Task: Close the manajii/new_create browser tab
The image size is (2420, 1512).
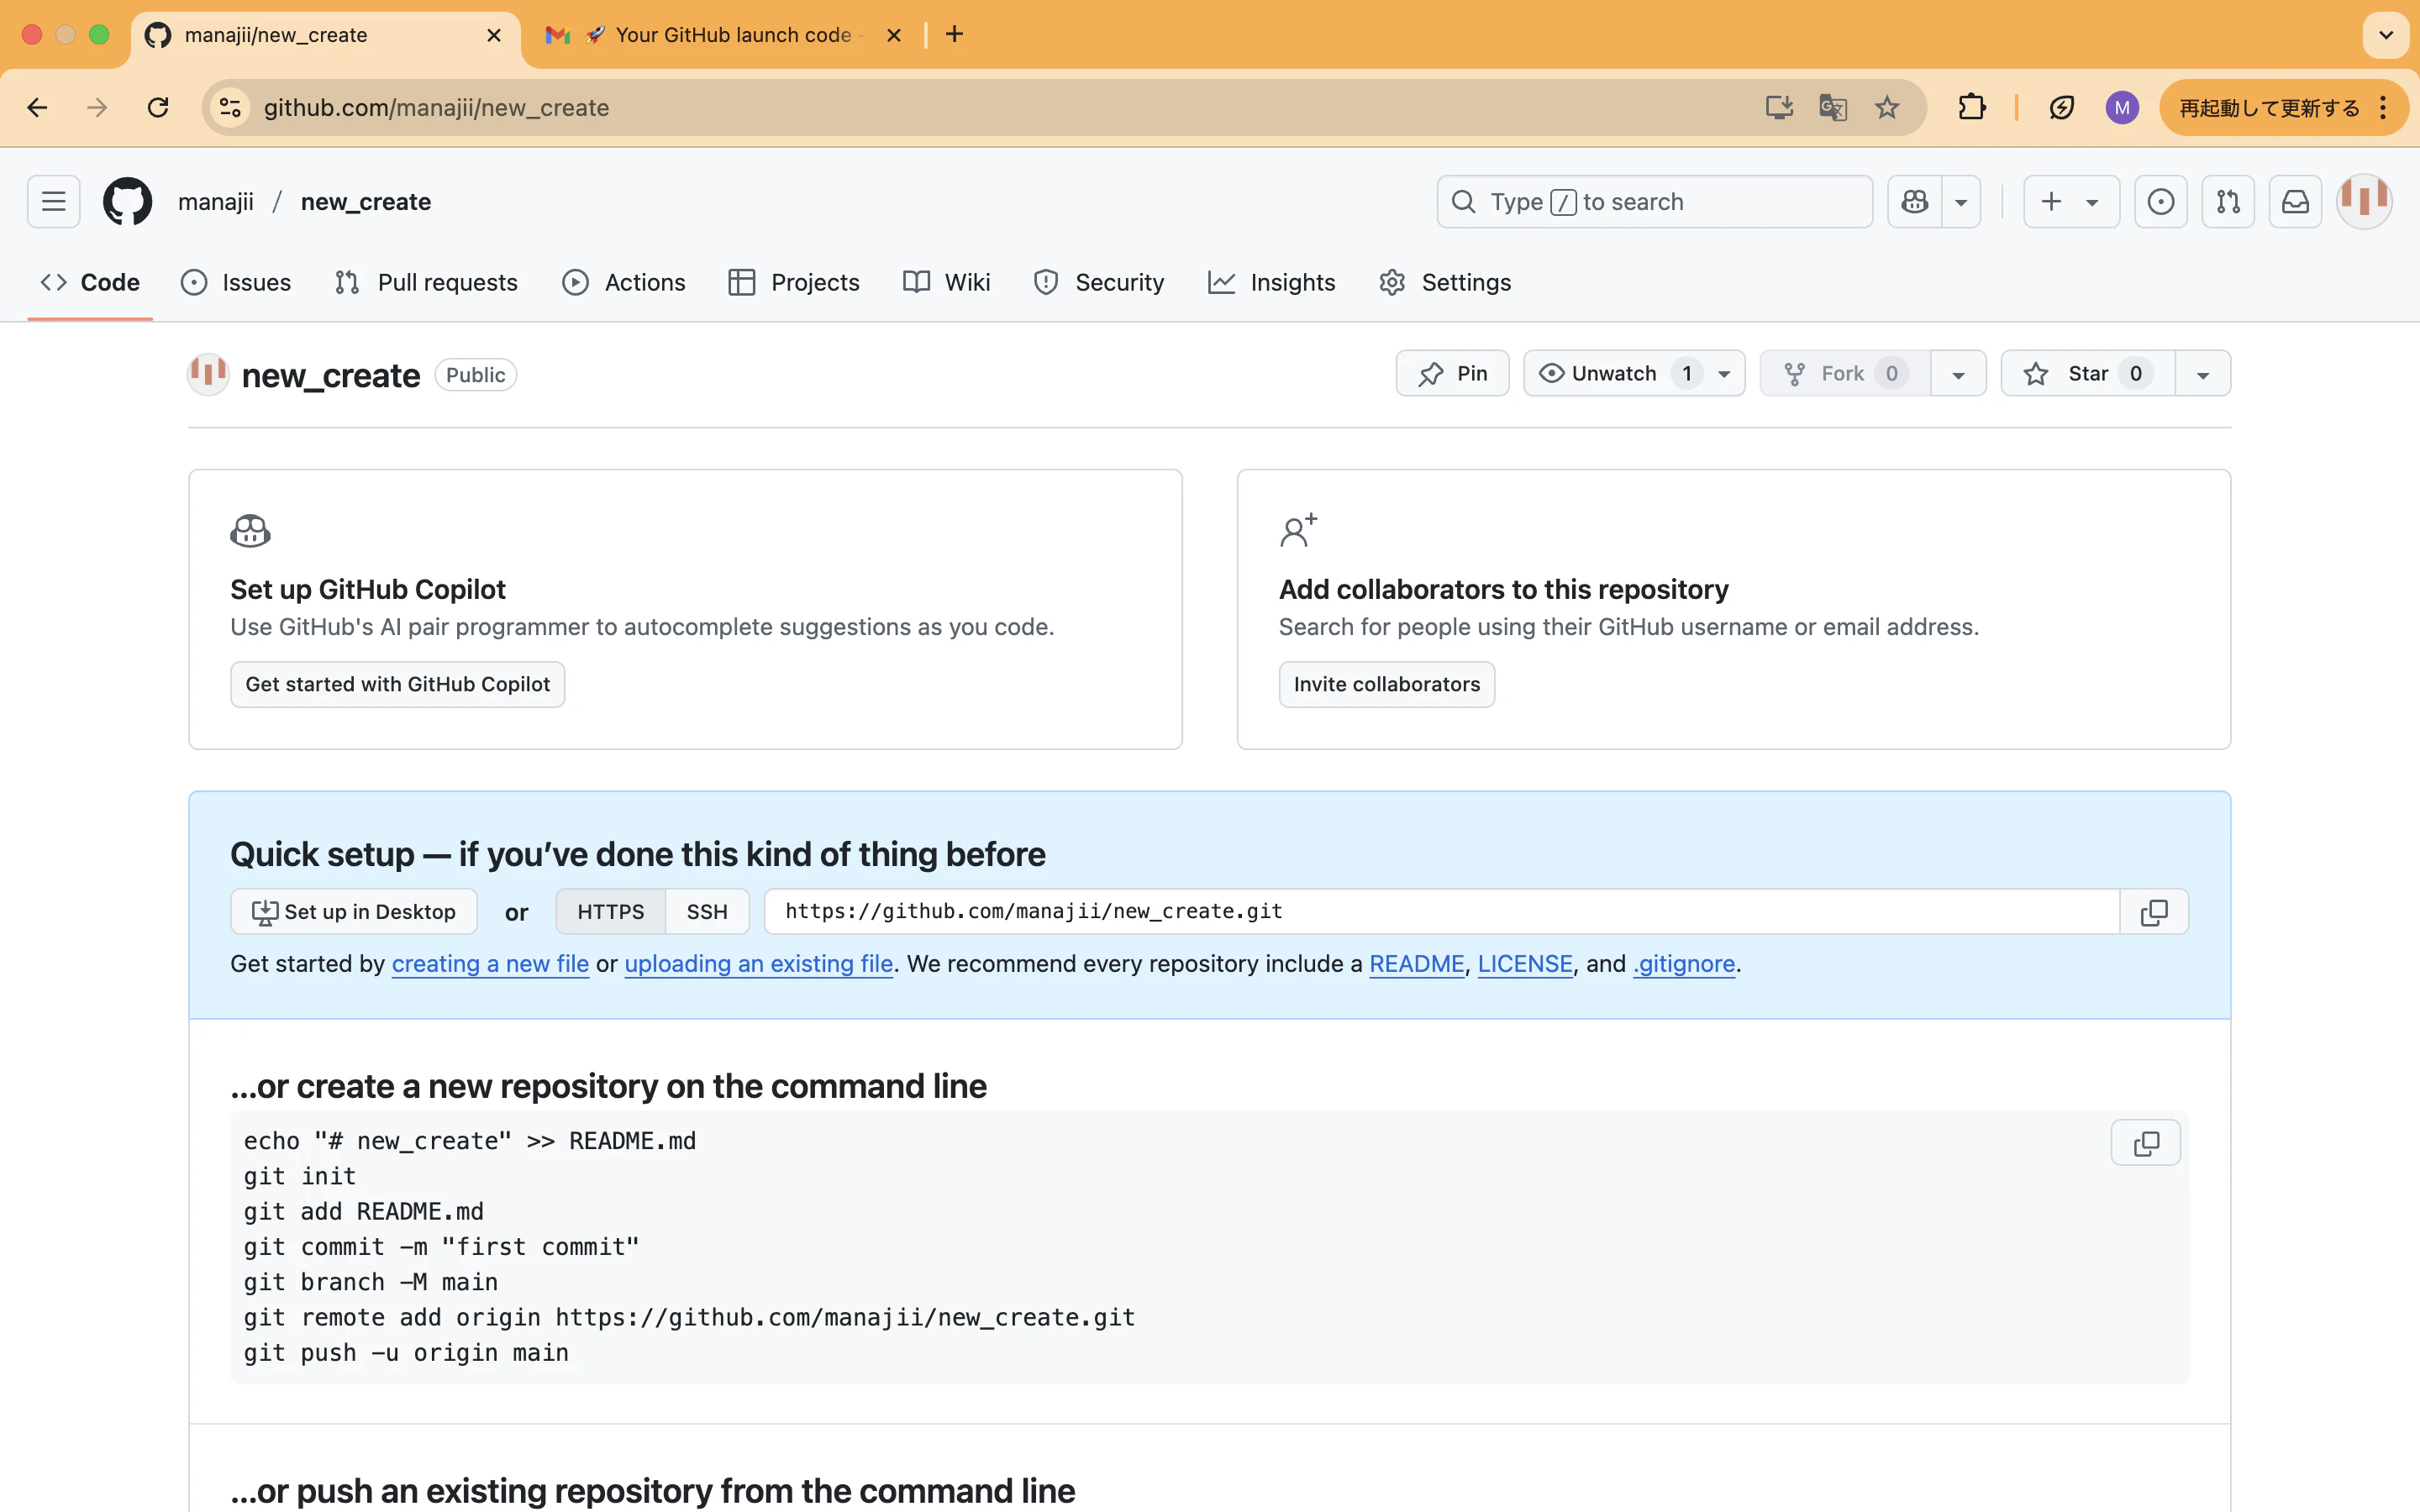Action: click(494, 36)
